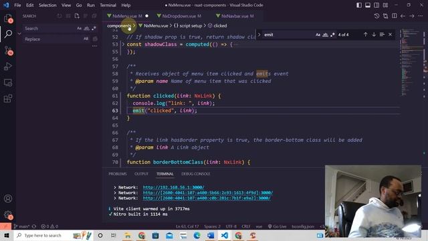Toggle Match Case in the find widget

pyautogui.click(x=318, y=35)
